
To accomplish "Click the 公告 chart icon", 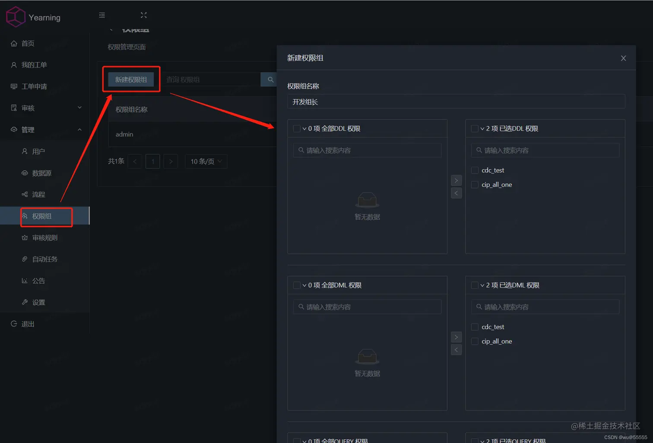I will click(x=25, y=281).
